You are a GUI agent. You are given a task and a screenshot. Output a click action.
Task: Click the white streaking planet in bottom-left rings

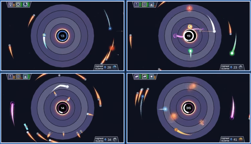(67, 87)
